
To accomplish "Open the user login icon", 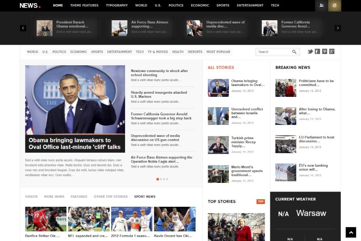I will point(321,5).
